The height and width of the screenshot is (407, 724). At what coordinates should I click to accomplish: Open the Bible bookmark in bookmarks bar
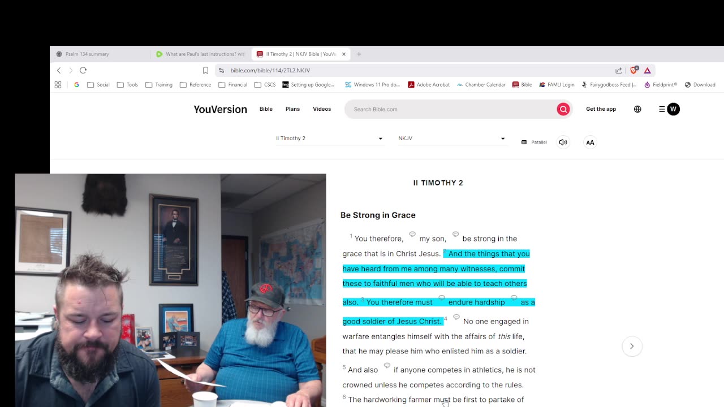tap(522, 85)
